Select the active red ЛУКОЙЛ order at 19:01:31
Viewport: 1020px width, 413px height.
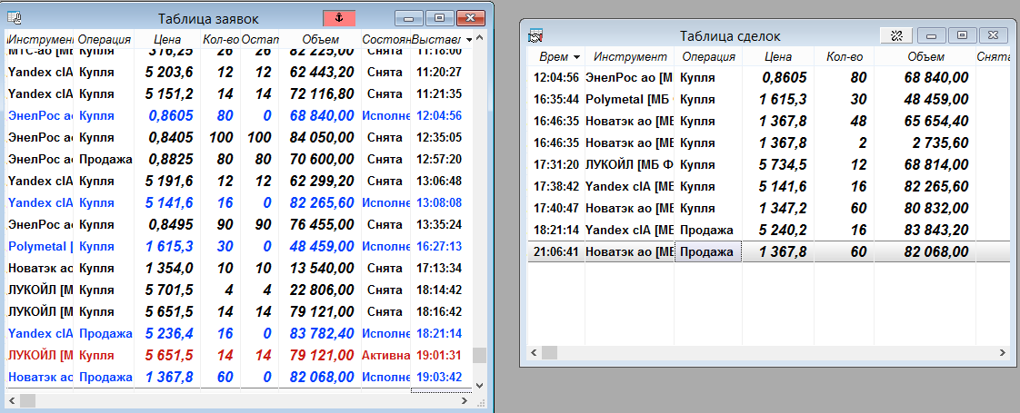coord(239,355)
